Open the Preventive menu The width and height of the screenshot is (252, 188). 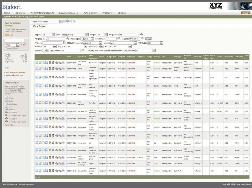20,13
